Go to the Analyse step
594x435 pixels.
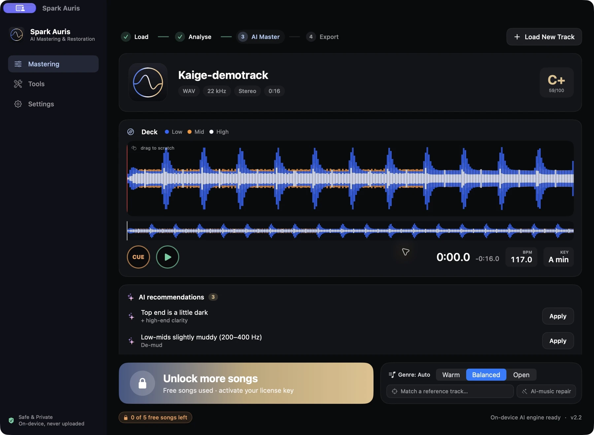coord(193,37)
